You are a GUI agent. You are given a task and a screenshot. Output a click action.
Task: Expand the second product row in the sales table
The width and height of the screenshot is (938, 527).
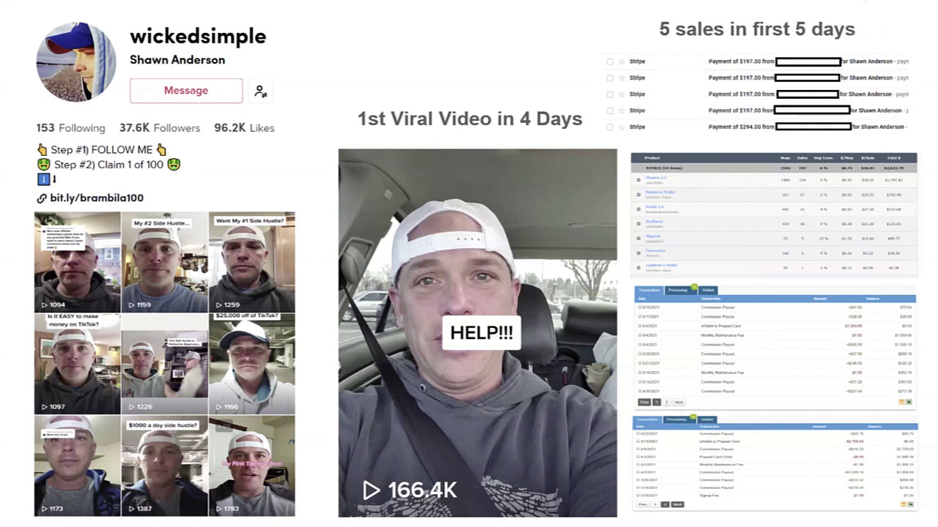(638, 195)
